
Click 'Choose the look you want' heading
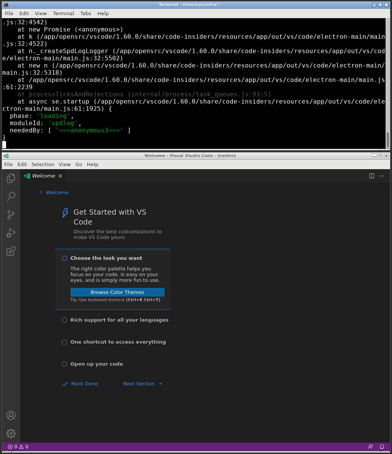106,258
